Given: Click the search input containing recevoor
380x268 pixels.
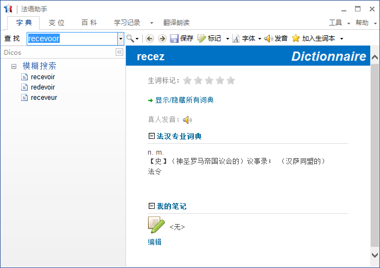Looking at the screenshot, I should coord(72,39).
